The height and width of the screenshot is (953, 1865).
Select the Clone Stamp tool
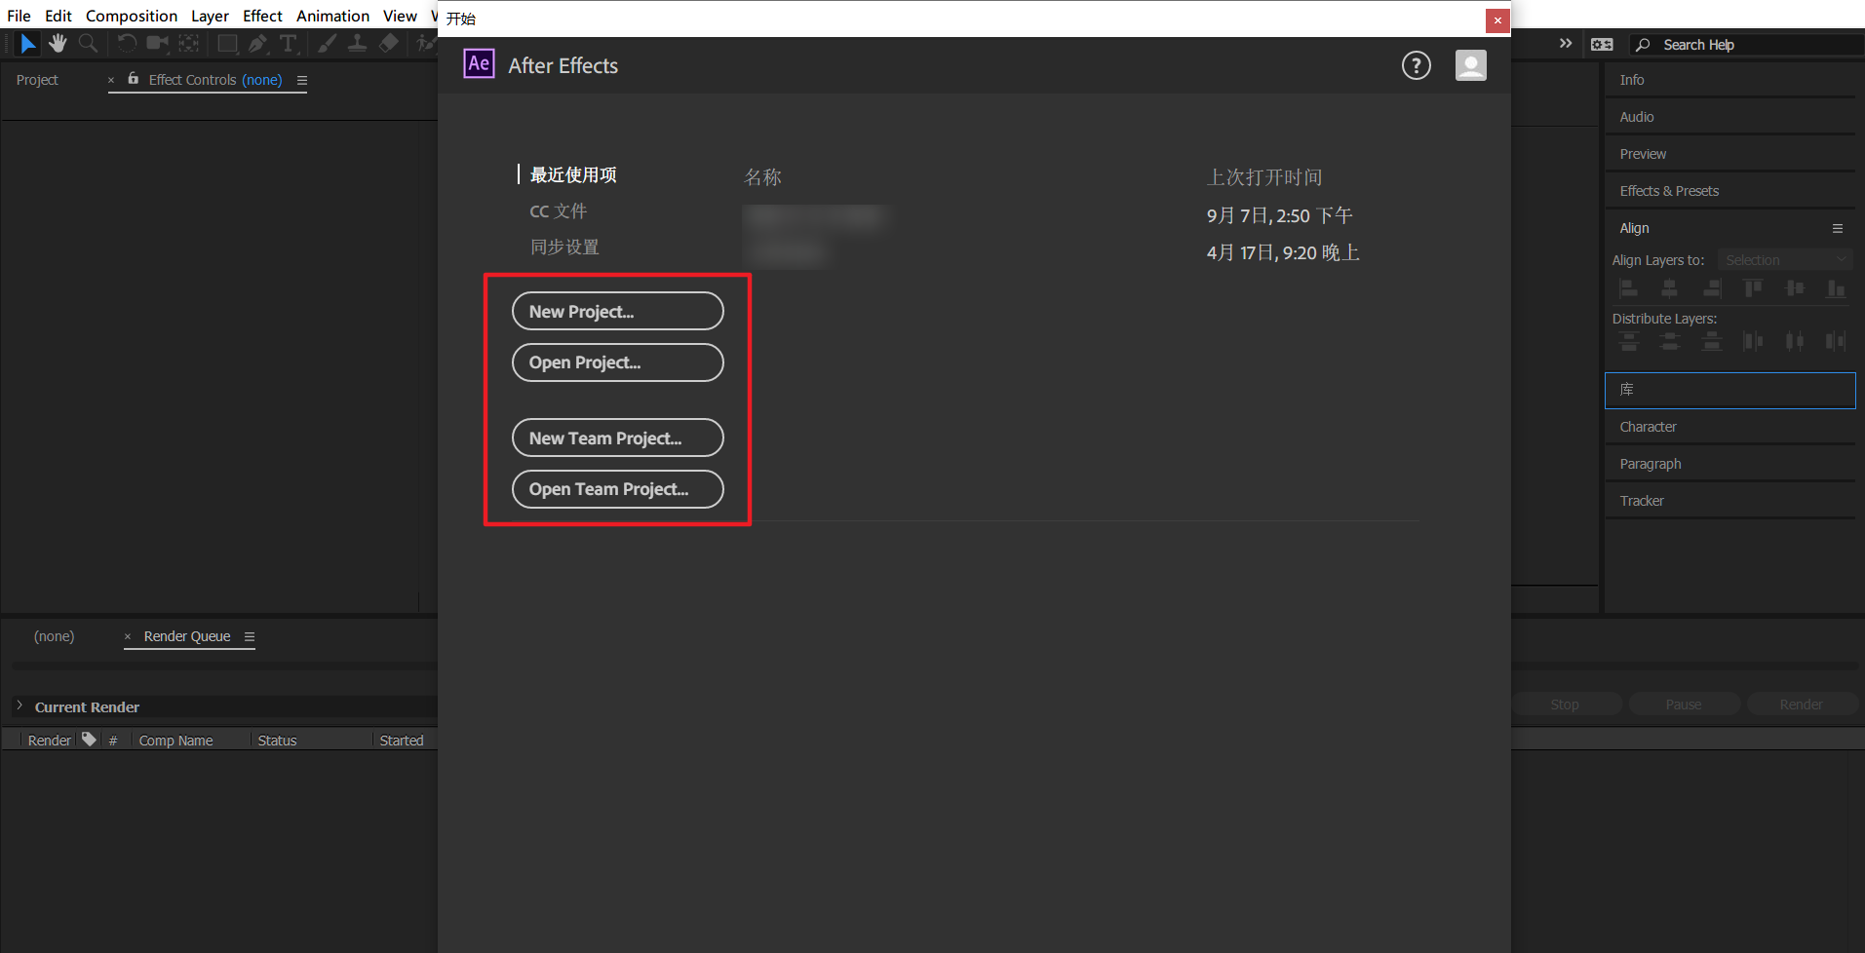(x=358, y=44)
